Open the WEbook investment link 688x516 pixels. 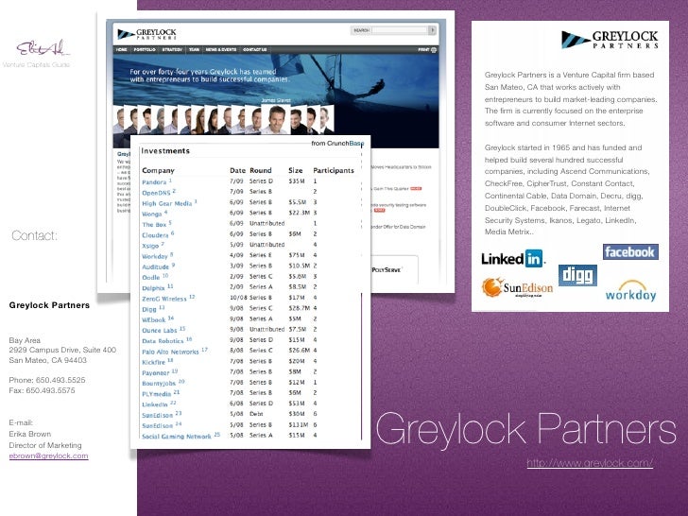tap(153, 319)
